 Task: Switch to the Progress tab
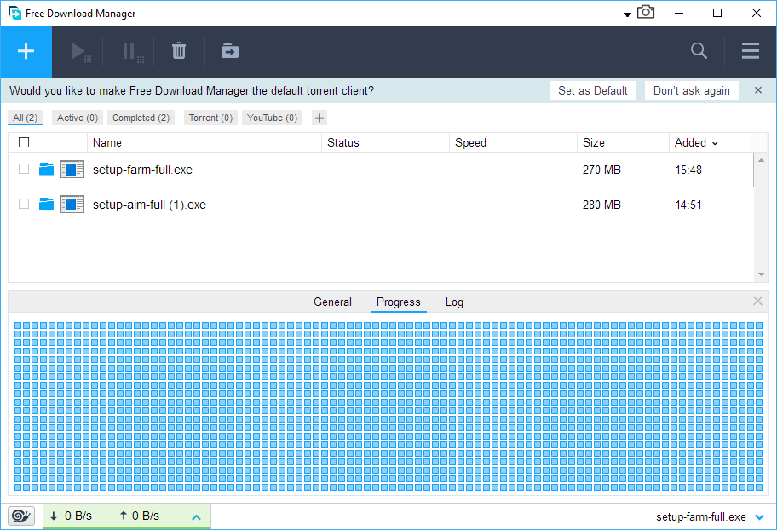pos(399,302)
